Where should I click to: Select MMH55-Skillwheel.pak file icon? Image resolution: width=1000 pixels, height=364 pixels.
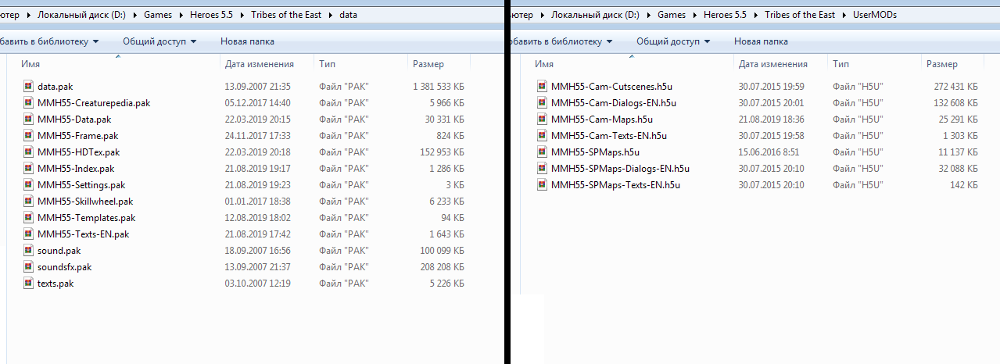[x=29, y=202]
